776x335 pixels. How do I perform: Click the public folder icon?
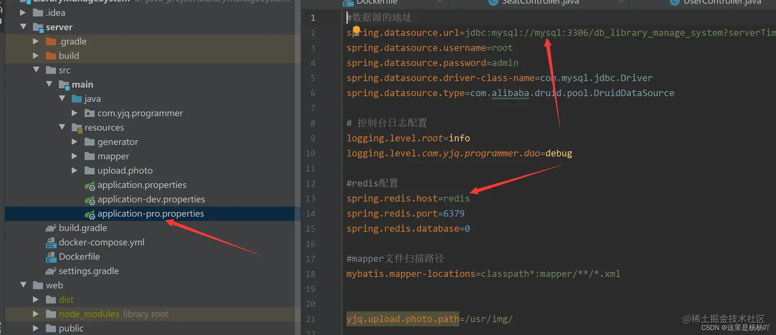point(51,328)
